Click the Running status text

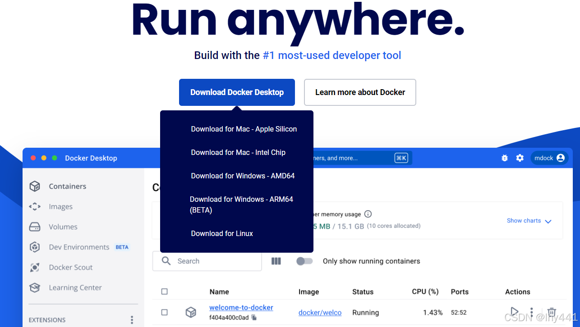point(365,313)
